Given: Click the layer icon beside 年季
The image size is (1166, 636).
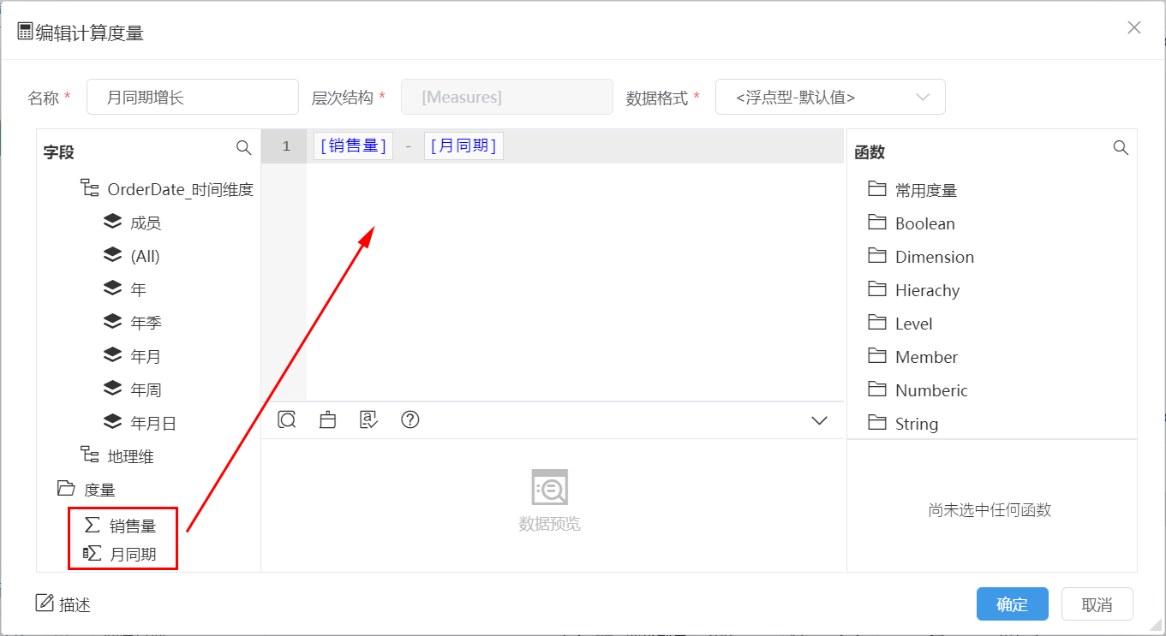Looking at the screenshot, I should (x=112, y=322).
